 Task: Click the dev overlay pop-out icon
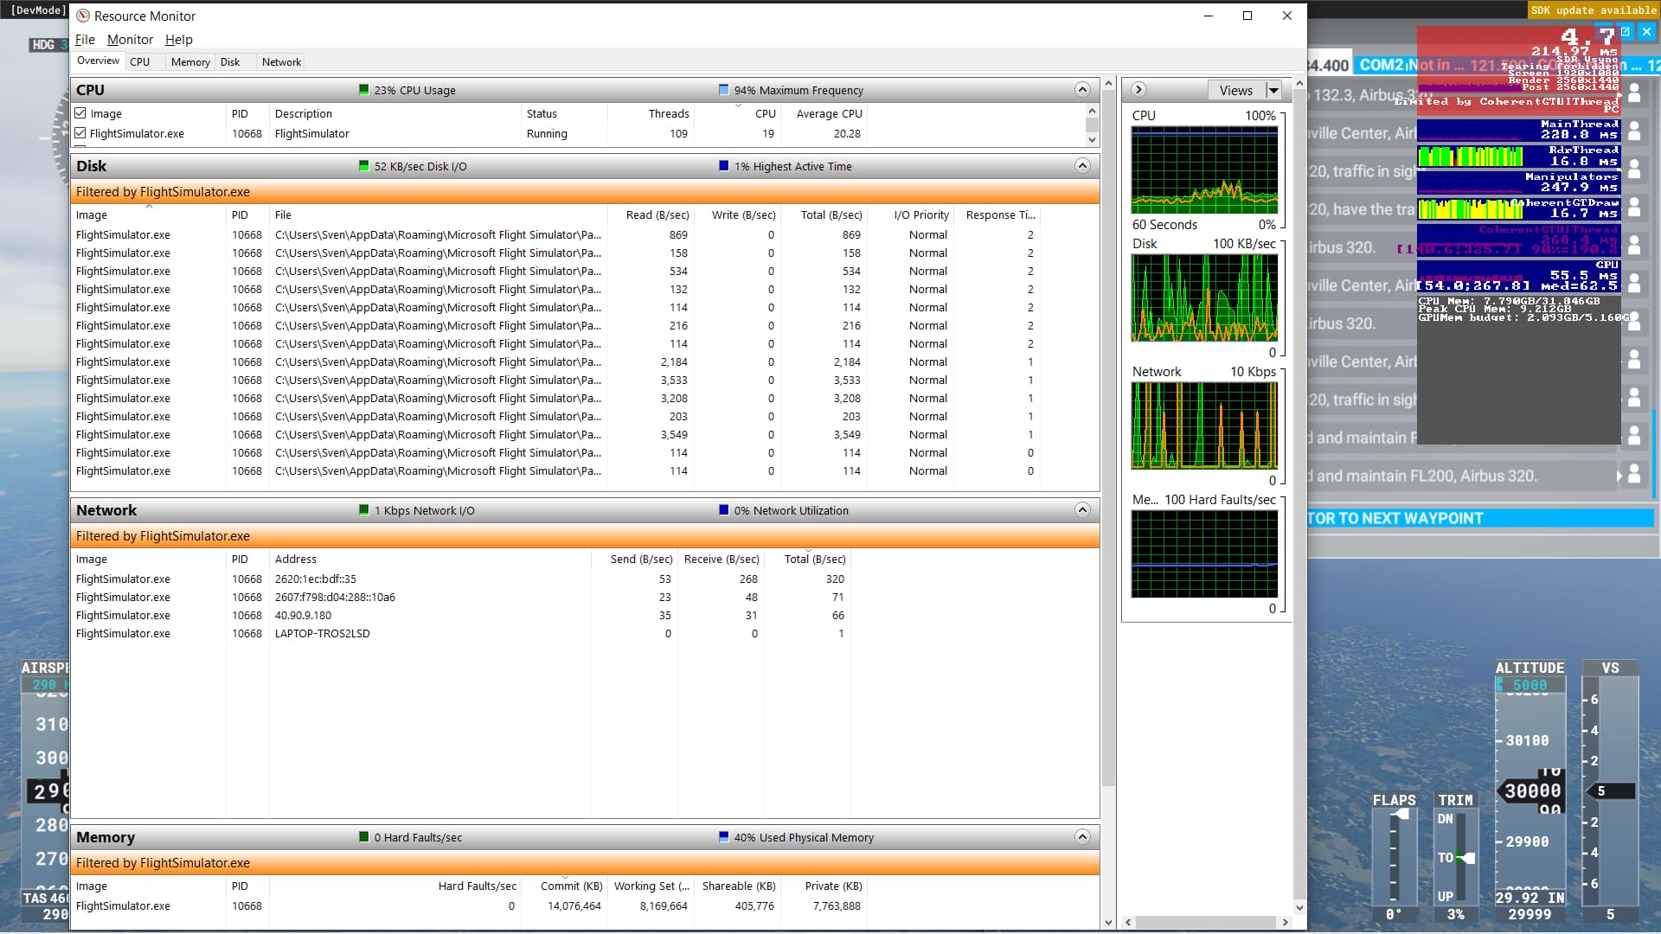tap(1626, 31)
